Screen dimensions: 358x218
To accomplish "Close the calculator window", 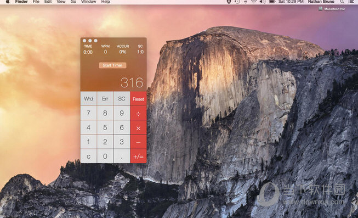I will pos(84,41).
